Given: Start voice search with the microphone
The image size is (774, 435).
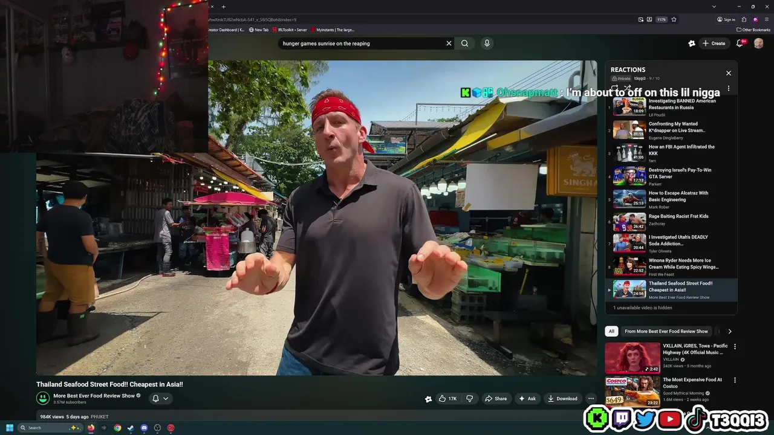Looking at the screenshot, I should [x=487, y=43].
